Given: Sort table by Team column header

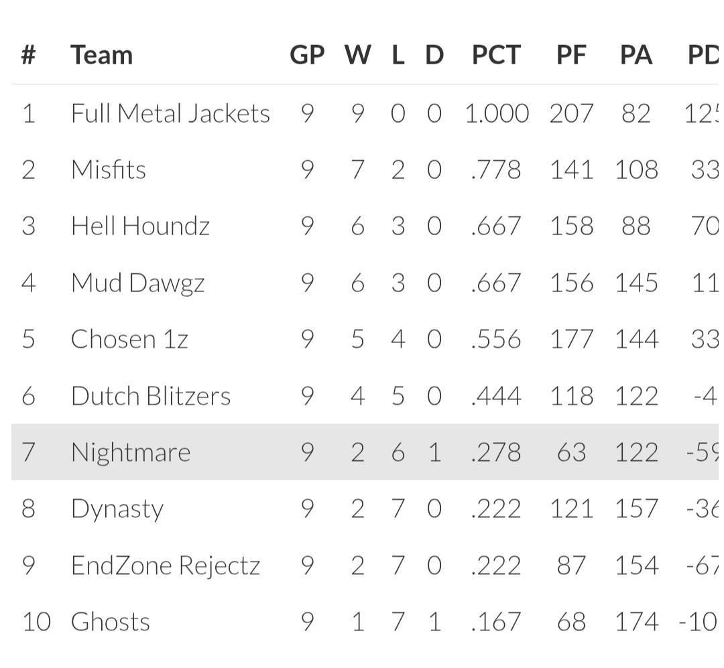Looking at the screenshot, I should (x=101, y=55).
